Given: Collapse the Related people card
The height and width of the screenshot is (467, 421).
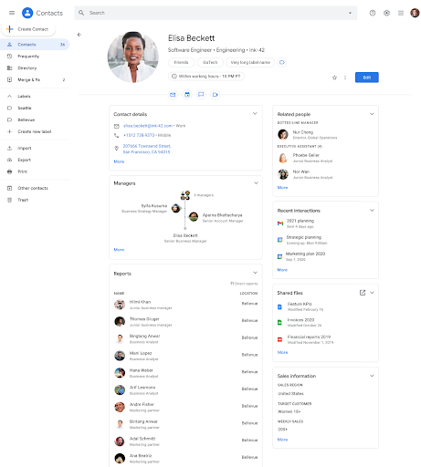Looking at the screenshot, I should click(x=372, y=114).
